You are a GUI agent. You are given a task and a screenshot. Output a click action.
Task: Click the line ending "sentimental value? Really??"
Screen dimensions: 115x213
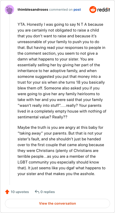(42, 117)
